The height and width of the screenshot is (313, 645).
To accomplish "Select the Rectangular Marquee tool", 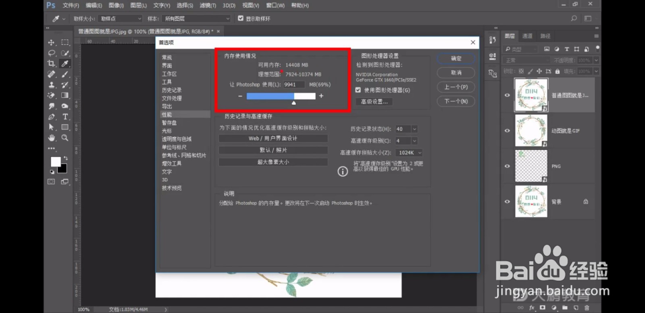I will [x=64, y=42].
